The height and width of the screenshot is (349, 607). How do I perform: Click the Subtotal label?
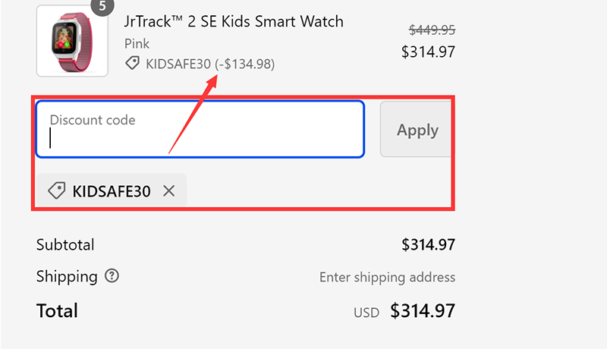pos(65,244)
